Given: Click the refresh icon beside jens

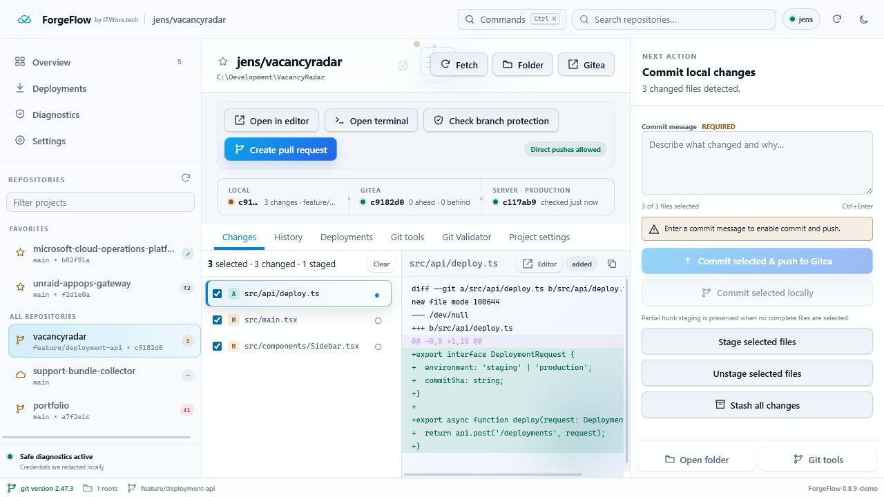Looking at the screenshot, I should pos(837,19).
